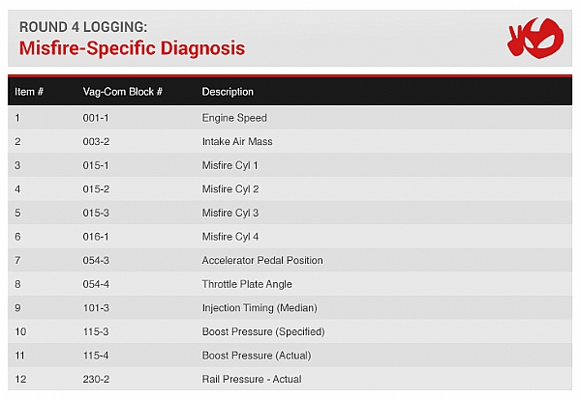This screenshot has height=400, width=581.
Task: Select the Engine Speed row
Action: [x=234, y=118]
